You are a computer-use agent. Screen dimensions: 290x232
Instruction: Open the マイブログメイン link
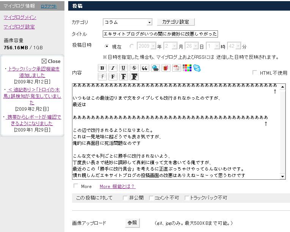(x=20, y=17)
